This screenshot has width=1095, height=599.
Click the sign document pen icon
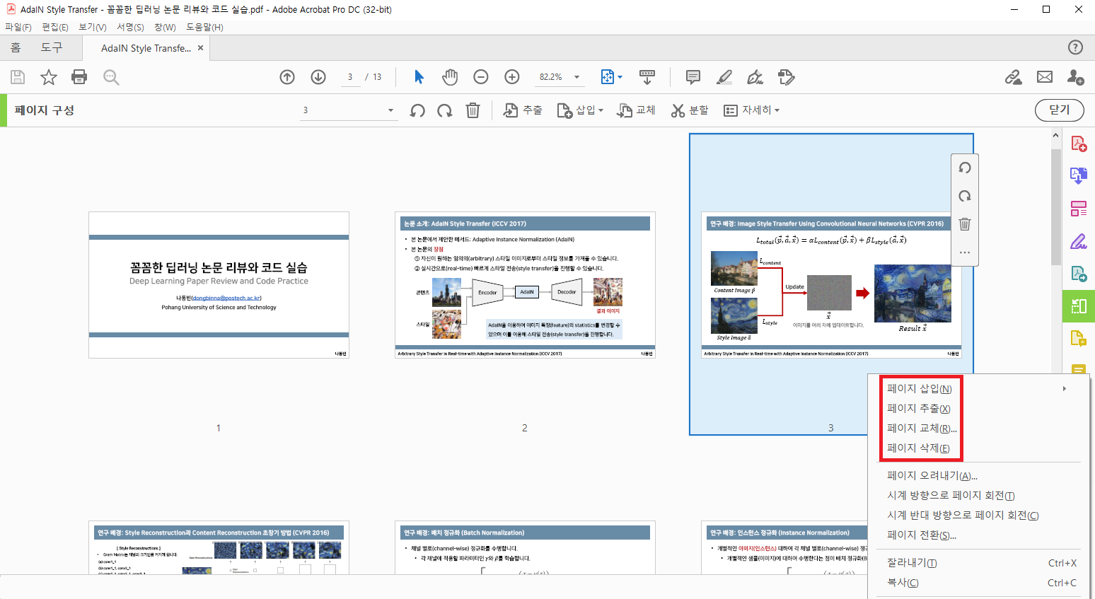tap(755, 77)
